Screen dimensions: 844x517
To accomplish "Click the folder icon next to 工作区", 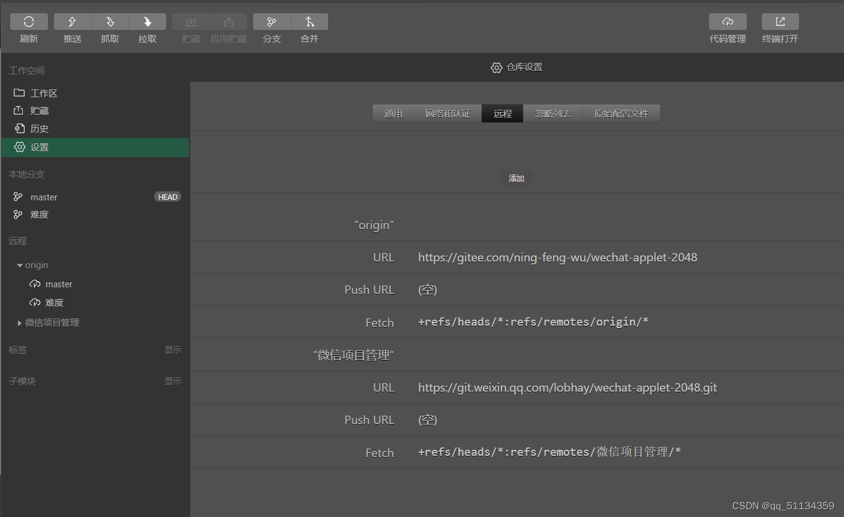I will (x=19, y=93).
